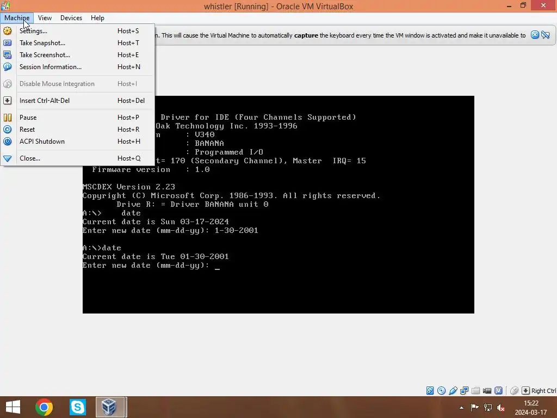The width and height of the screenshot is (557, 418).
Task: Click the mouse integration status icon
Action: (514, 391)
